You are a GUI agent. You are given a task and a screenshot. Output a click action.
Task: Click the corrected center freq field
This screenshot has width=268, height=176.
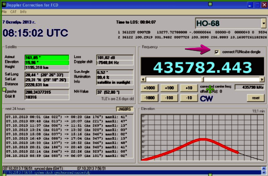click(249, 87)
